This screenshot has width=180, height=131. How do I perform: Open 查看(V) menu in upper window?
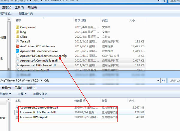pyautogui.click(x=7, y=7)
